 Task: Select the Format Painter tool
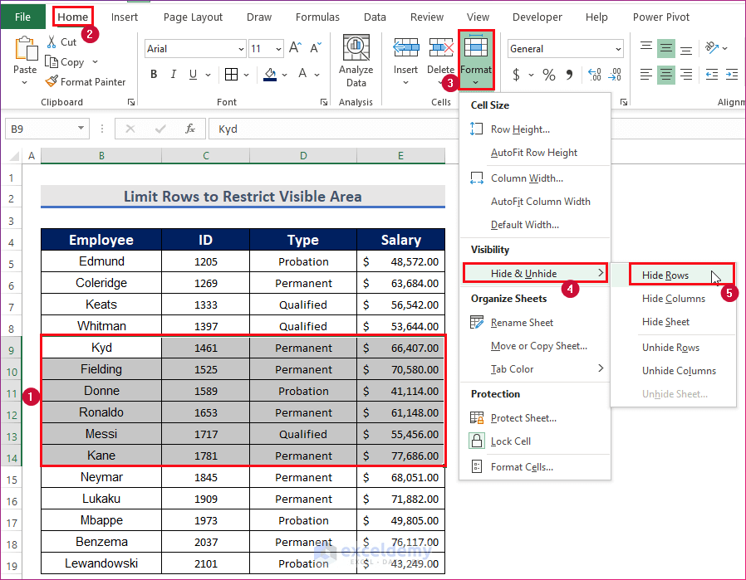point(86,81)
